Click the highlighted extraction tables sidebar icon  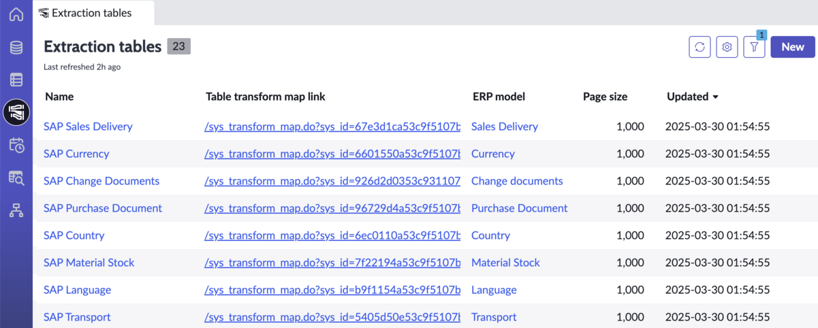[16, 112]
